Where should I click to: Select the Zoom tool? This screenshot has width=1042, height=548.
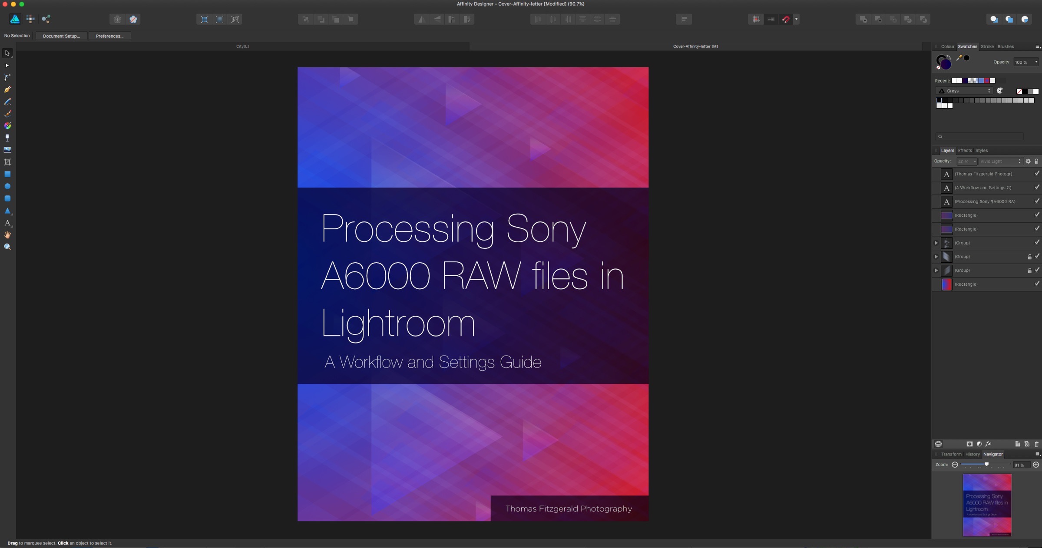click(x=7, y=247)
